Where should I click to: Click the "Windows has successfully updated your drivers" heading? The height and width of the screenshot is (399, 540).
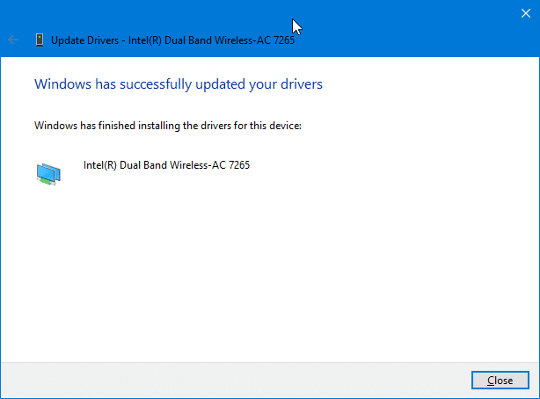179,84
